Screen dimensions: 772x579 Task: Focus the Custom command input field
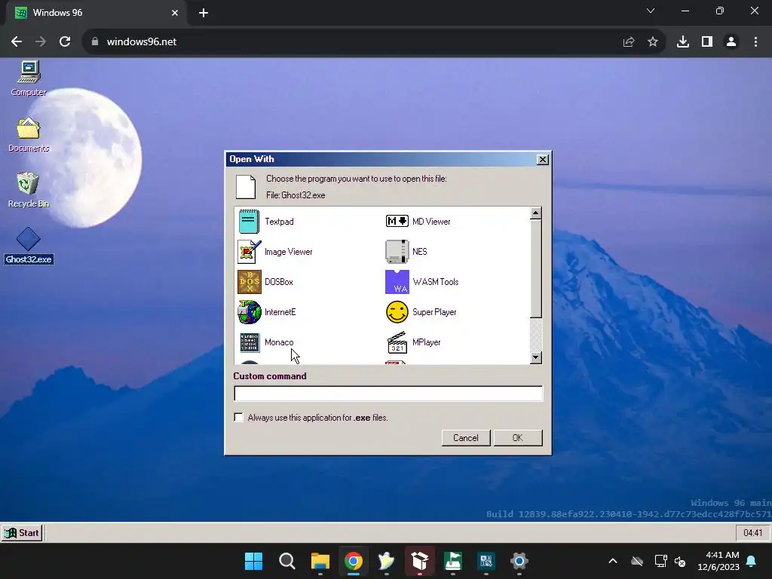point(388,394)
